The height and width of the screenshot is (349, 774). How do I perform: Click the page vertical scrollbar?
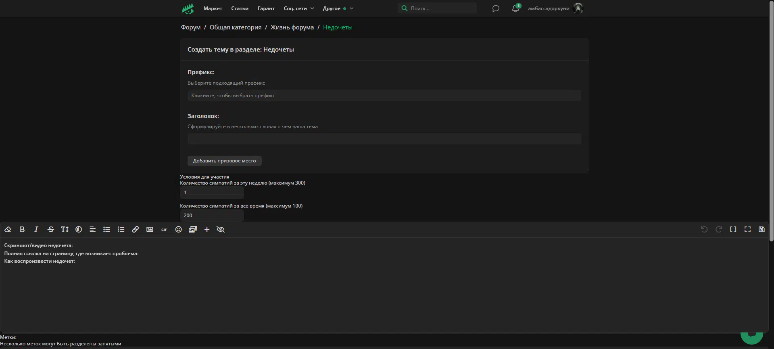[x=771, y=121]
